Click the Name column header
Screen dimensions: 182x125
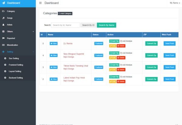(69, 35)
